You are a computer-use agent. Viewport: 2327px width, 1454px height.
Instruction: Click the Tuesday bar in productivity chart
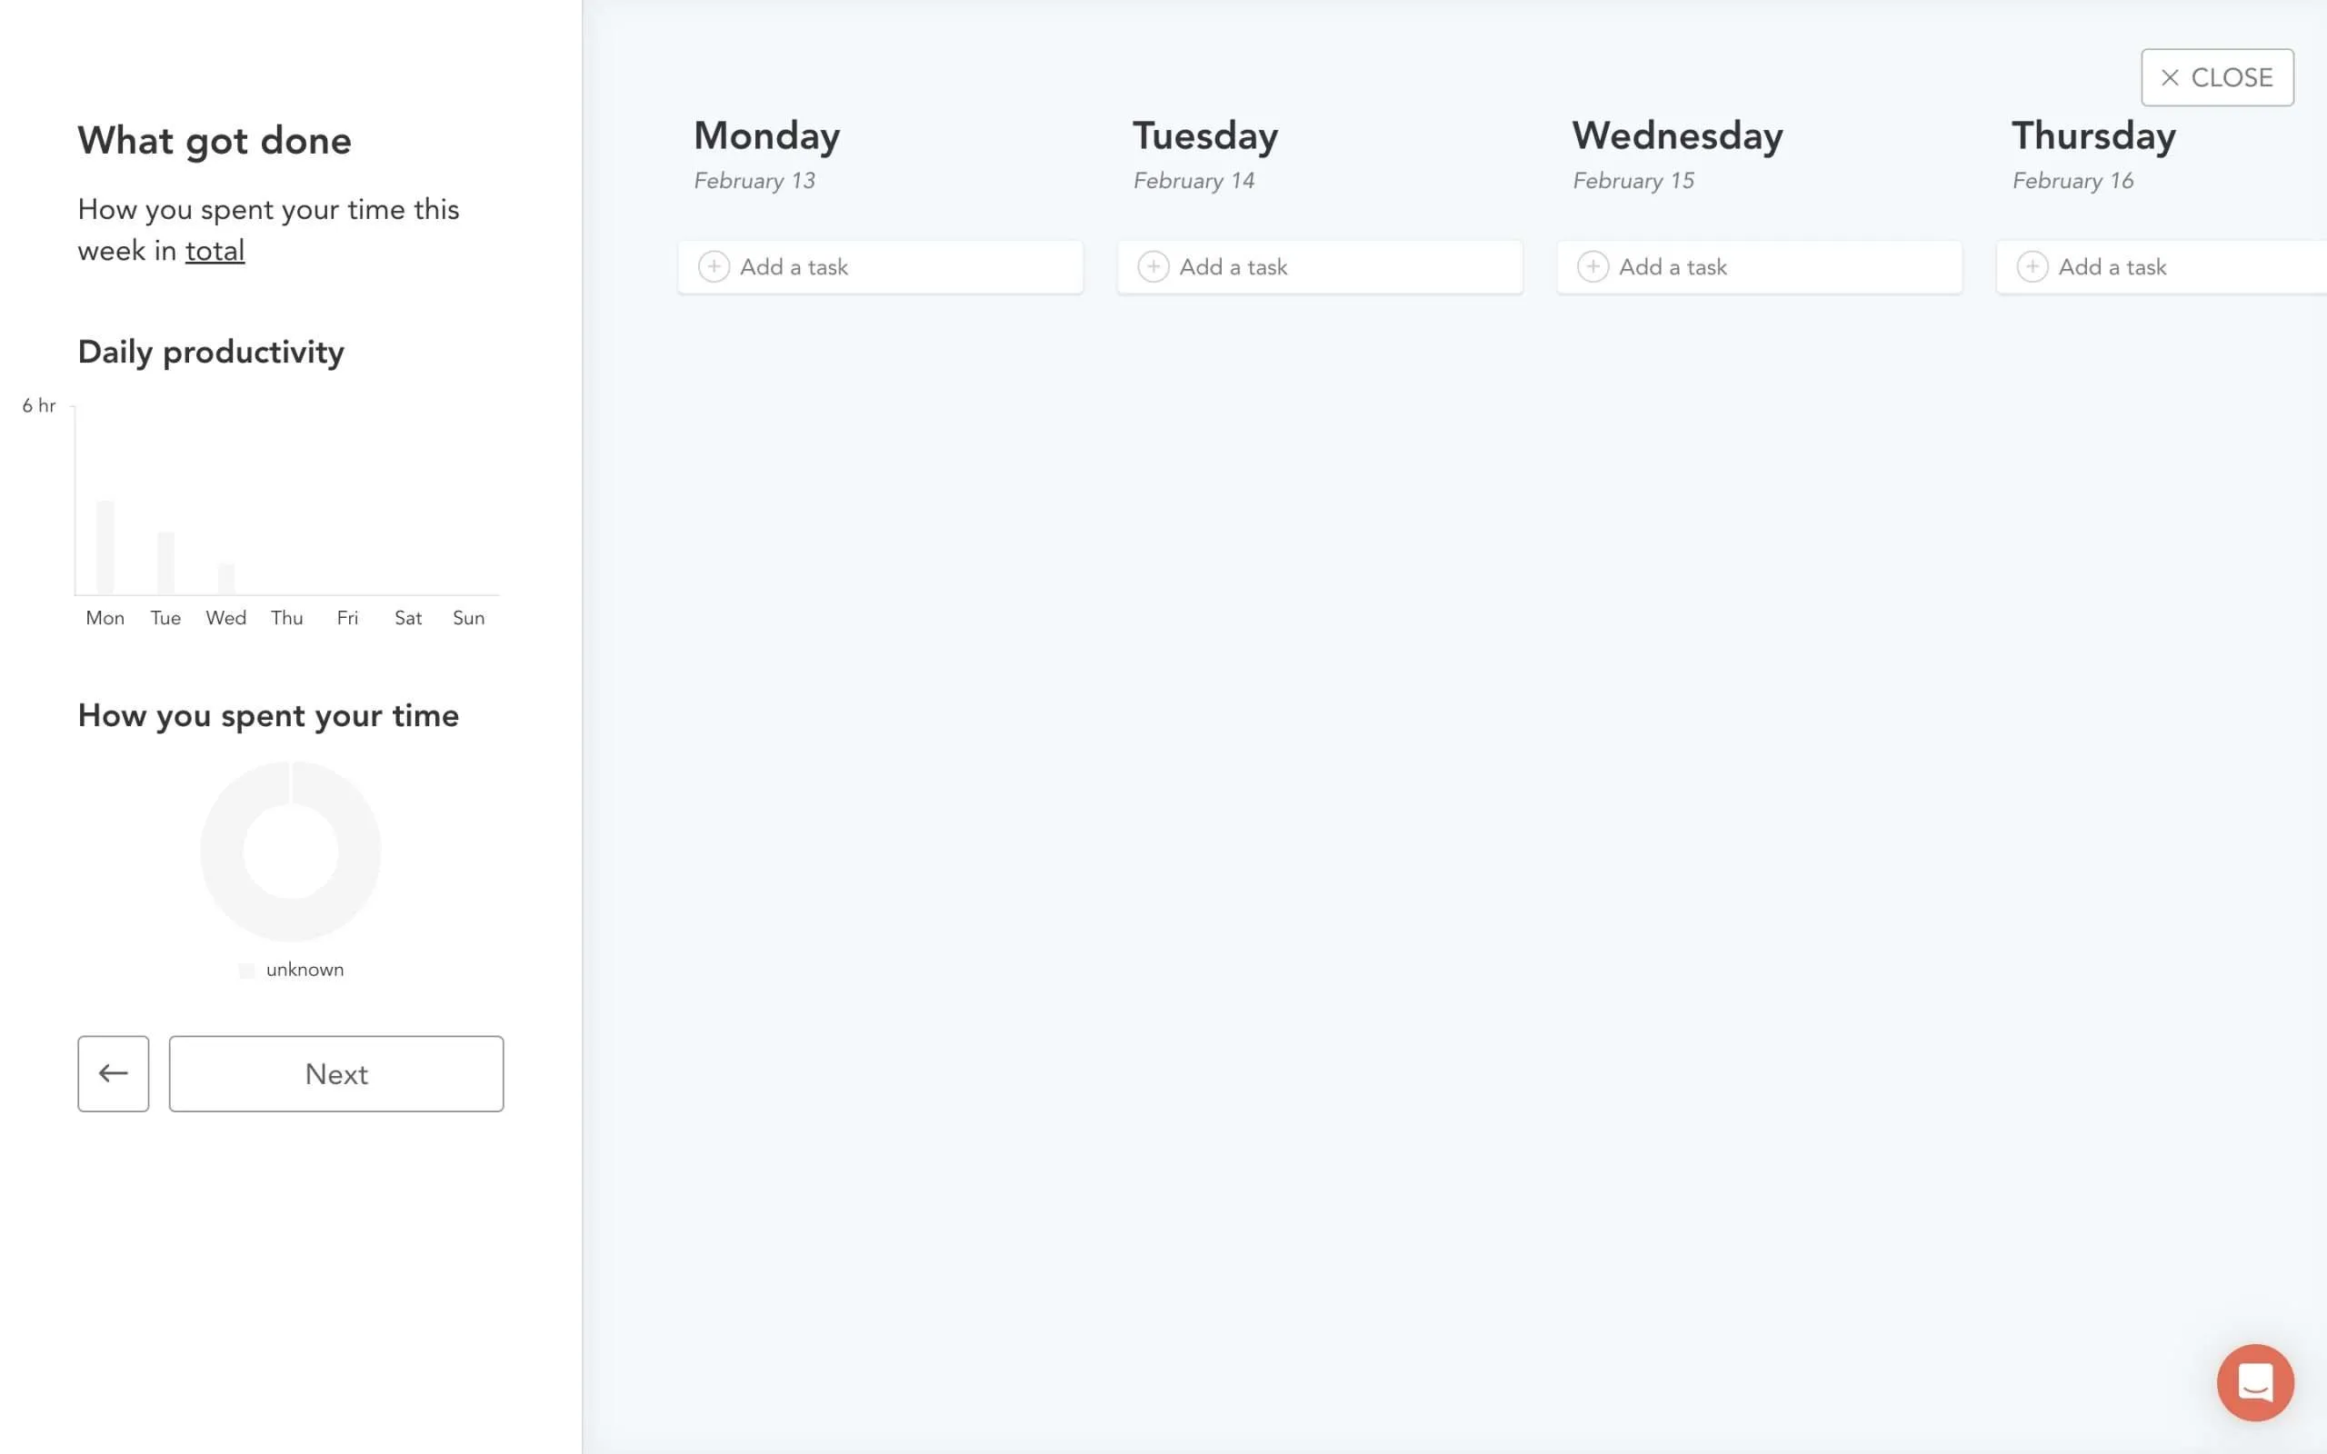(165, 563)
